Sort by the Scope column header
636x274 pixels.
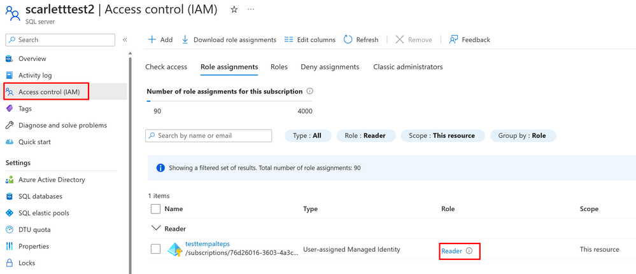[589, 209]
